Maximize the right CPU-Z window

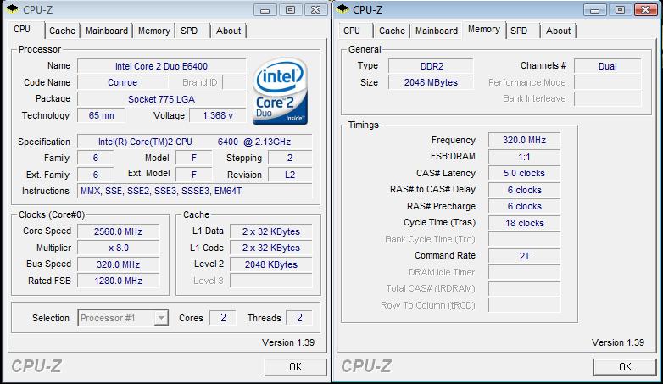coord(621,9)
